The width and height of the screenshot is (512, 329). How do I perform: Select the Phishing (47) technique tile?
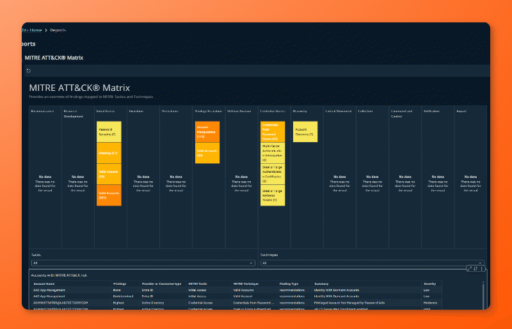point(109,153)
